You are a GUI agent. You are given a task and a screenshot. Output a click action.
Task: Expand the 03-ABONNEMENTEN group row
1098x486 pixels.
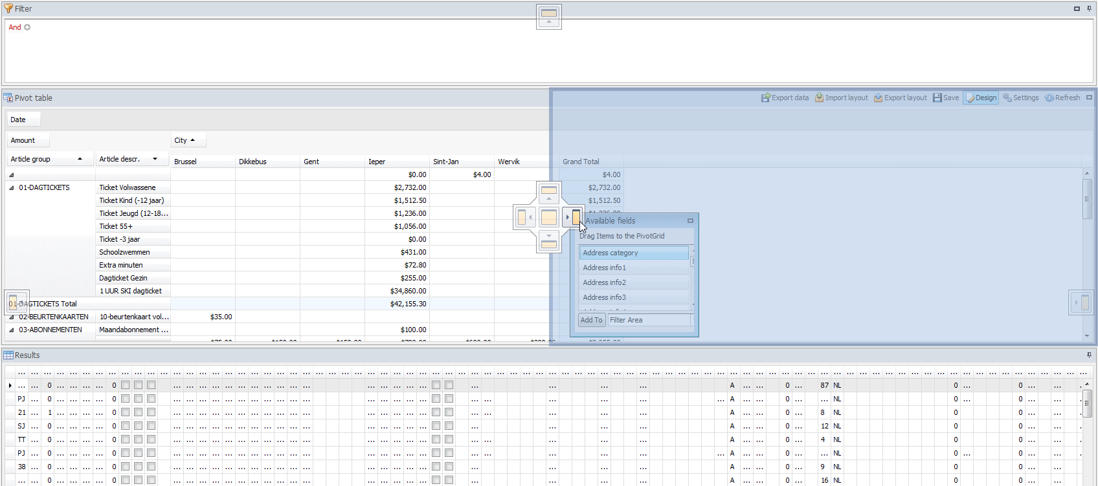click(12, 330)
